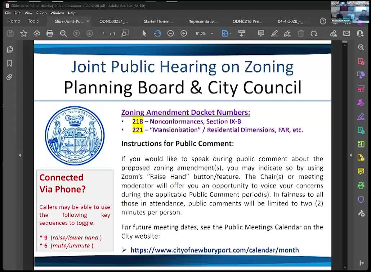The image size is (371, 272).
Task: Choose the Selection arrow tool
Action: (x=144, y=33)
